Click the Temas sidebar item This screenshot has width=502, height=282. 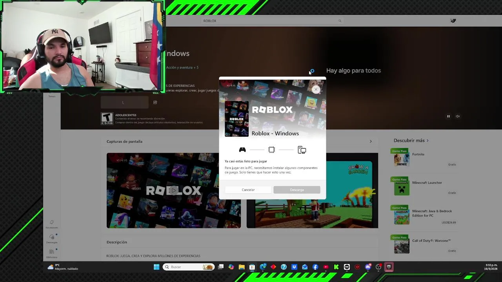coord(52,96)
